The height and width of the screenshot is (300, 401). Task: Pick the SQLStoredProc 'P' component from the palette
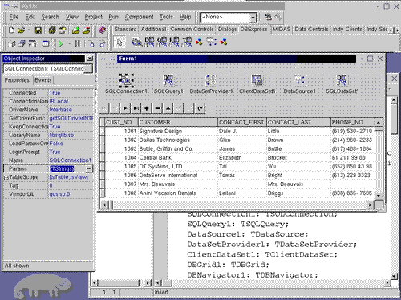pyautogui.click(x=175, y=42)
